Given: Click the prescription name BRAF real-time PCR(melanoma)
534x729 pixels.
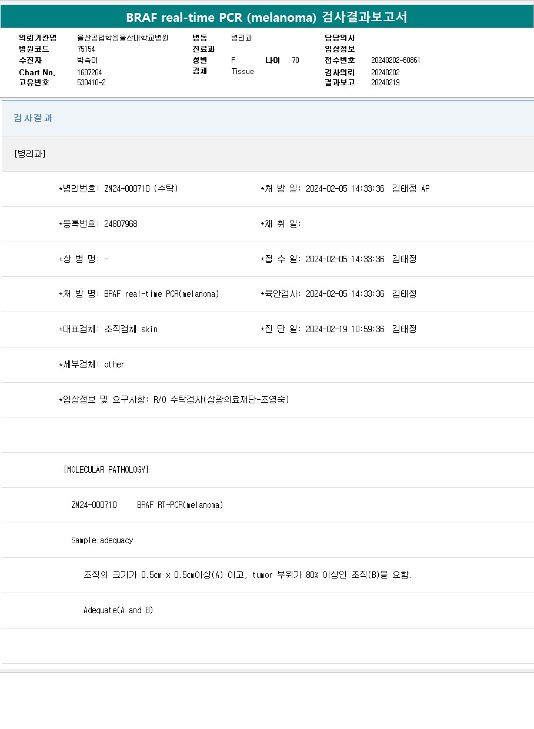Looking at the screenshot, I should point(162,294).
